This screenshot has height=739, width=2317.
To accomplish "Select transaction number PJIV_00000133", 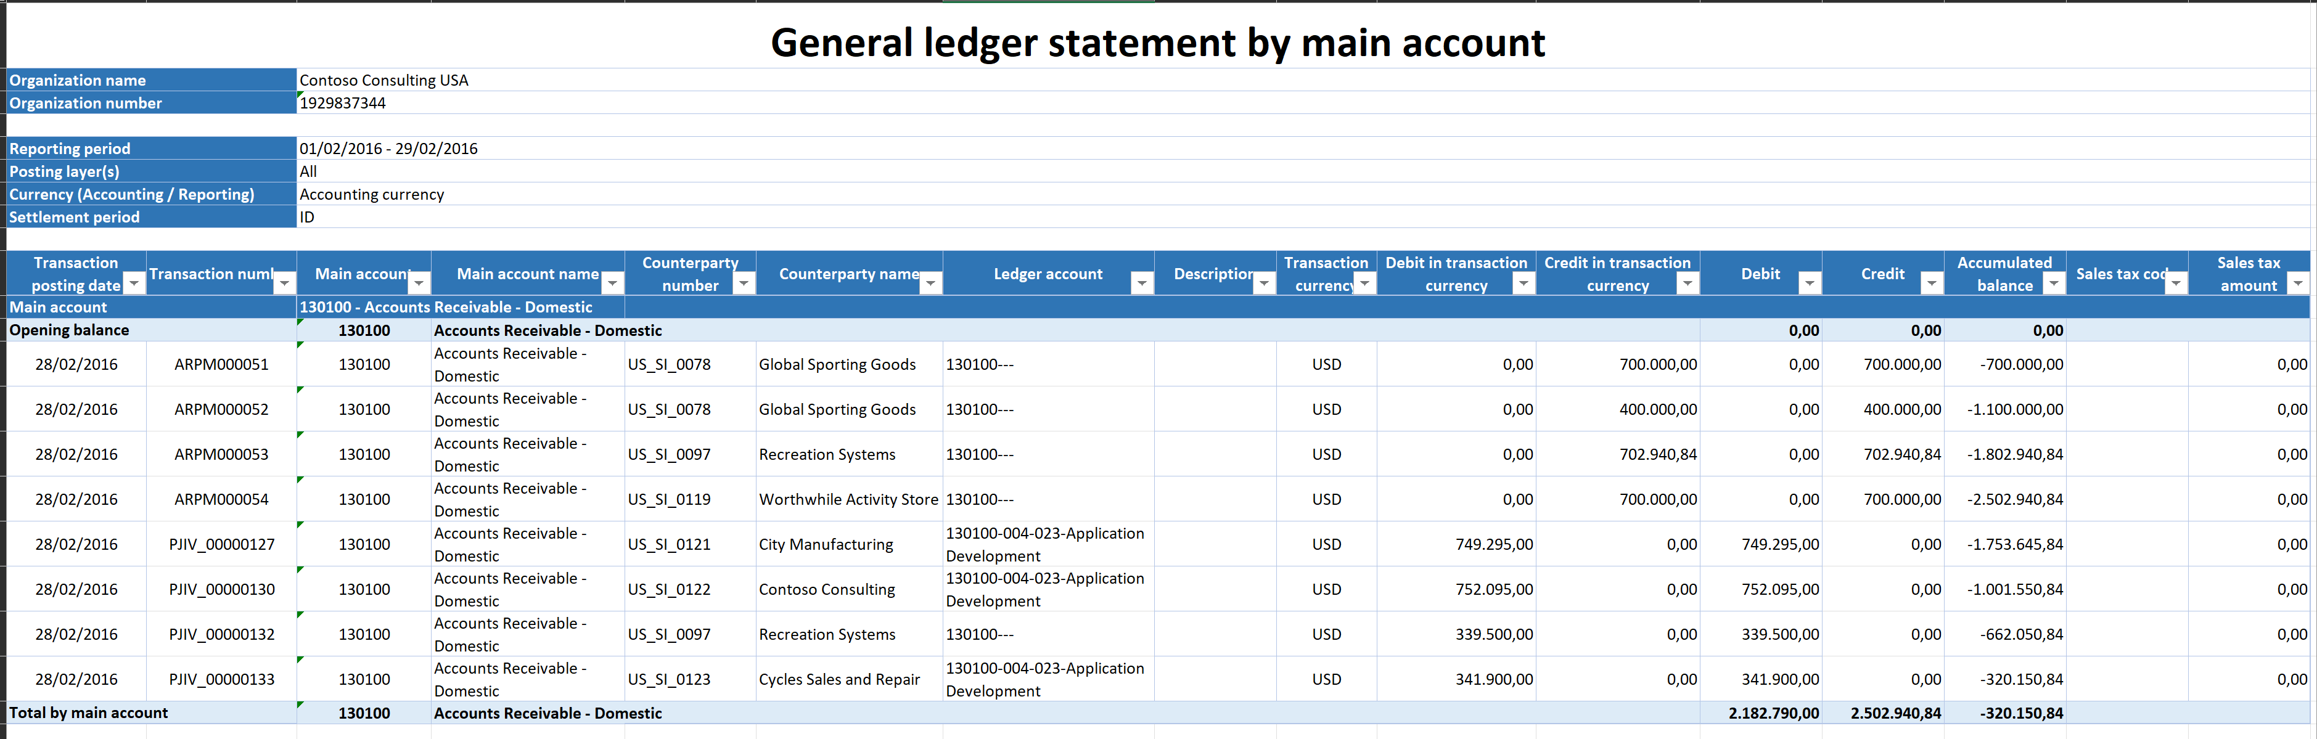I will pos(221,679).
